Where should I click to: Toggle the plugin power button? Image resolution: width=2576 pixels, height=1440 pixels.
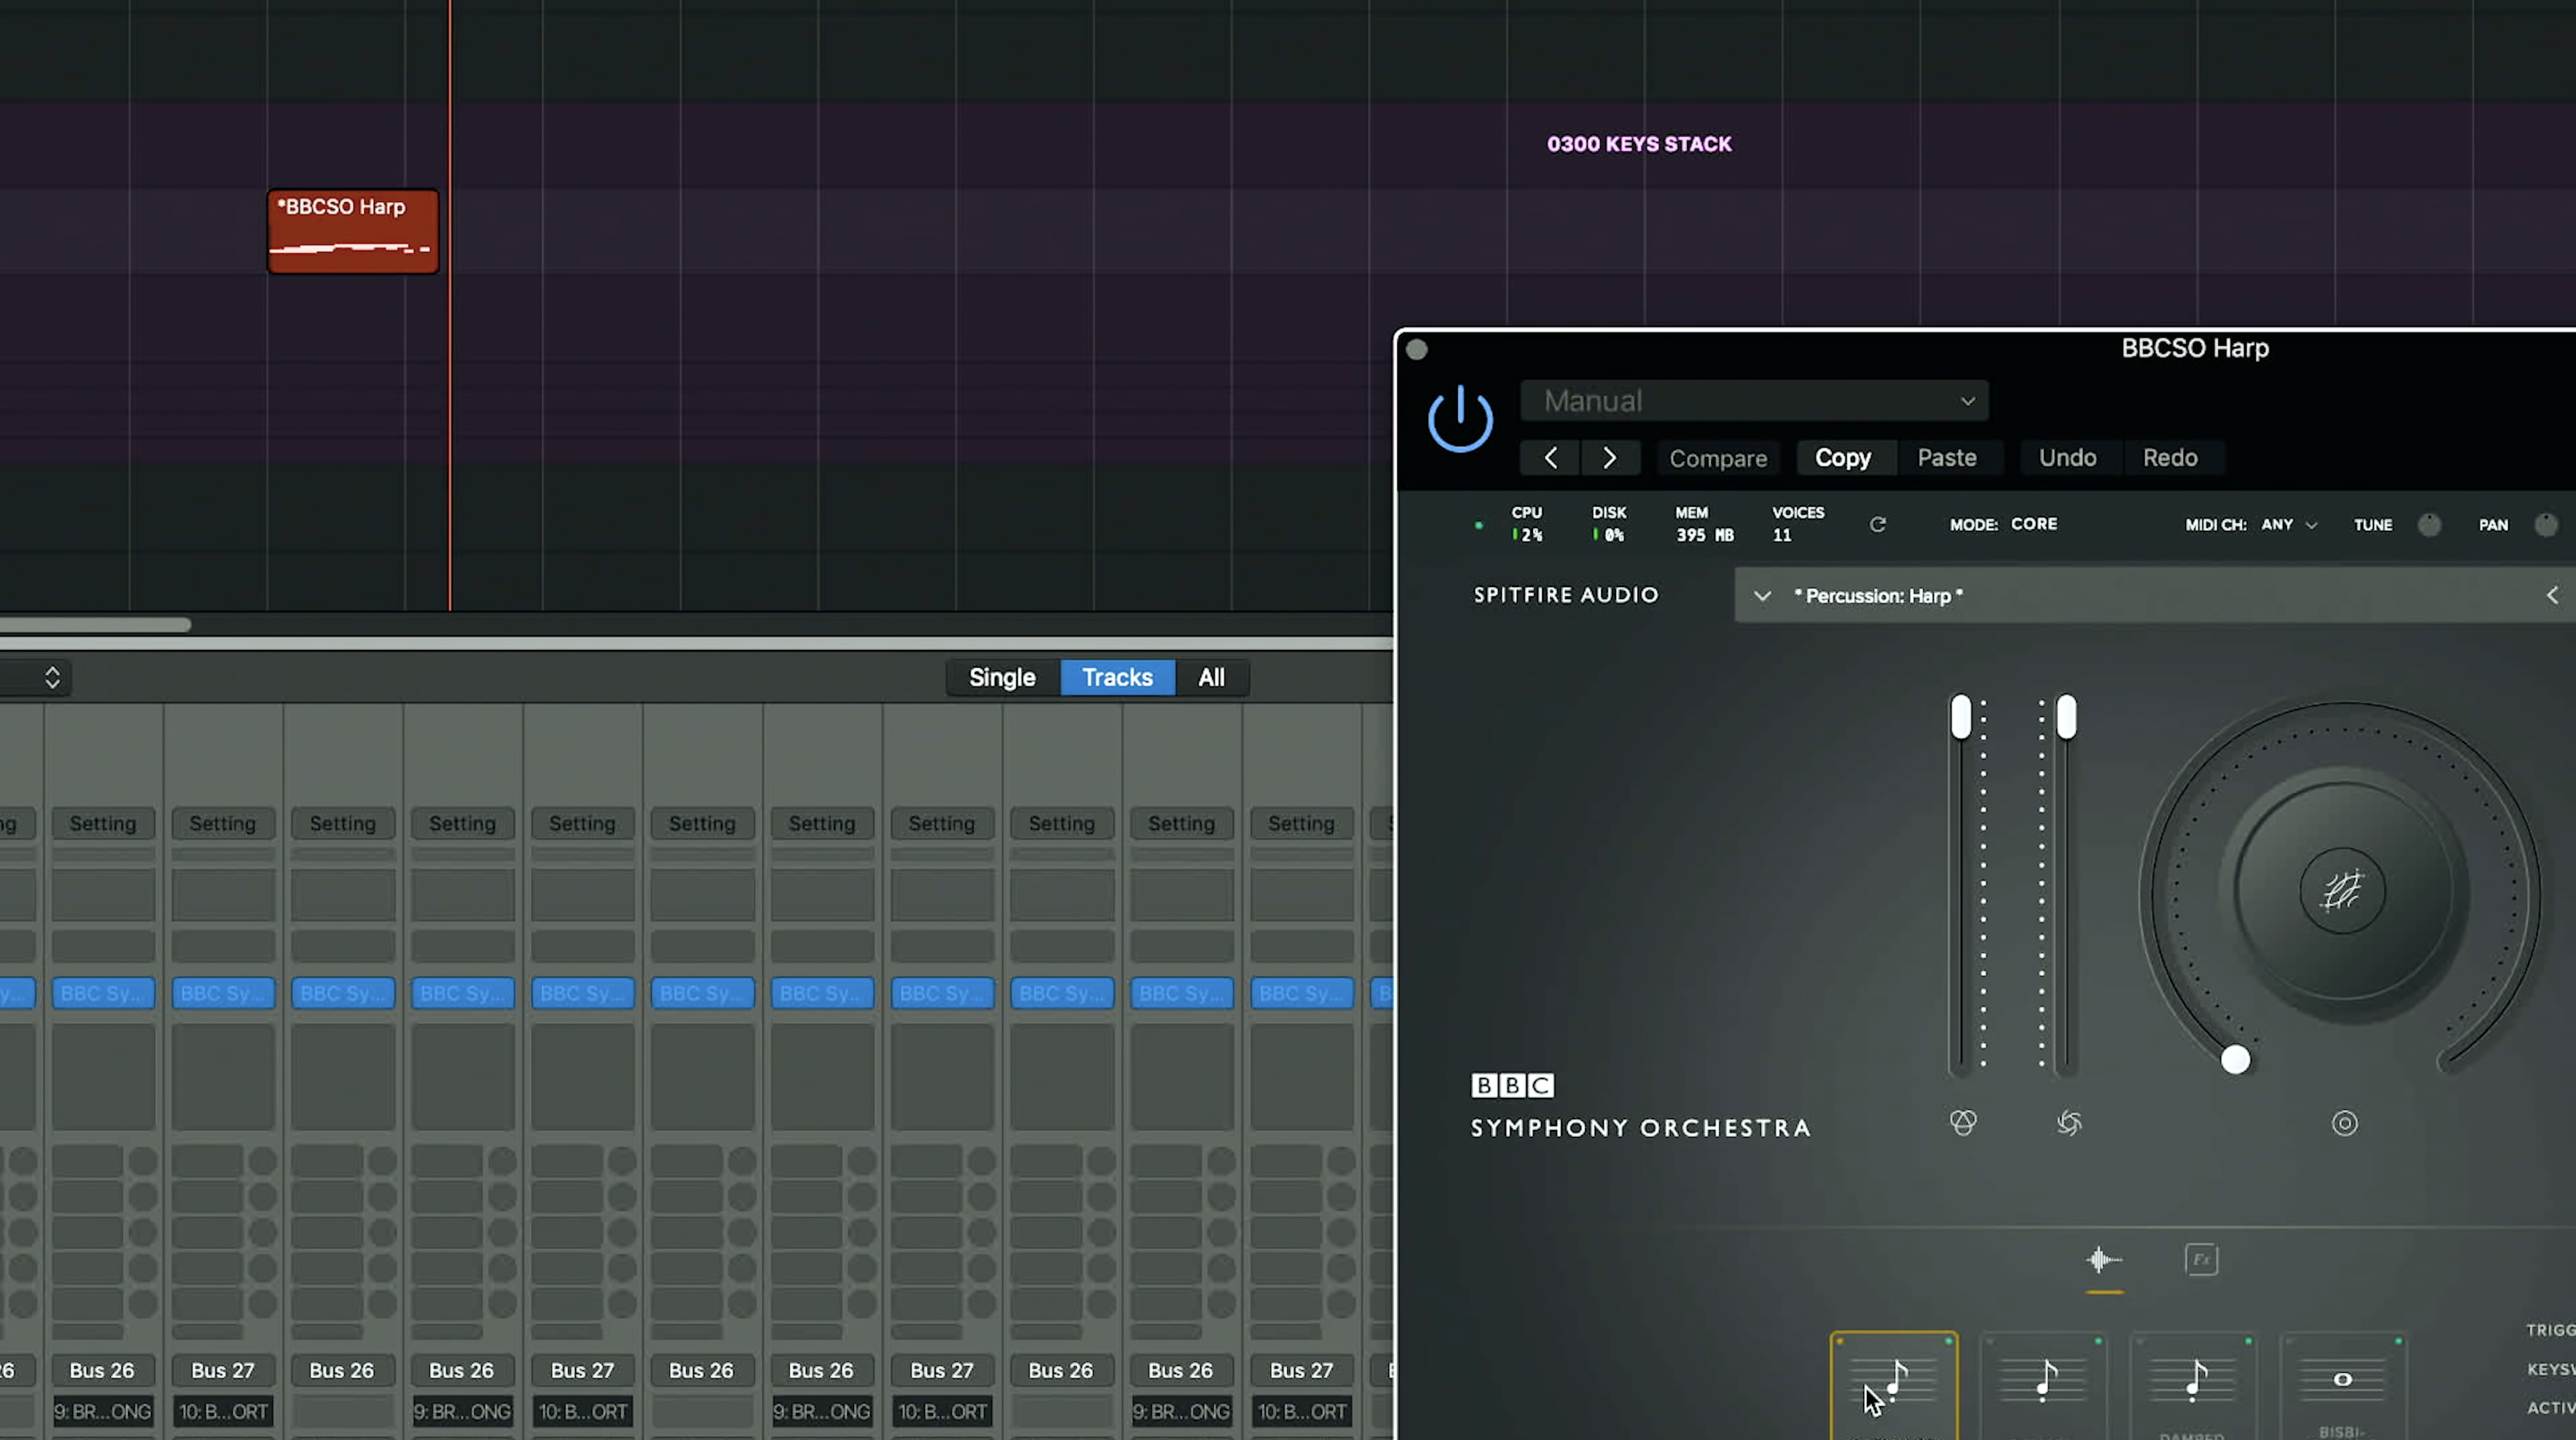pyautogui.click(x=1460, y=417)
